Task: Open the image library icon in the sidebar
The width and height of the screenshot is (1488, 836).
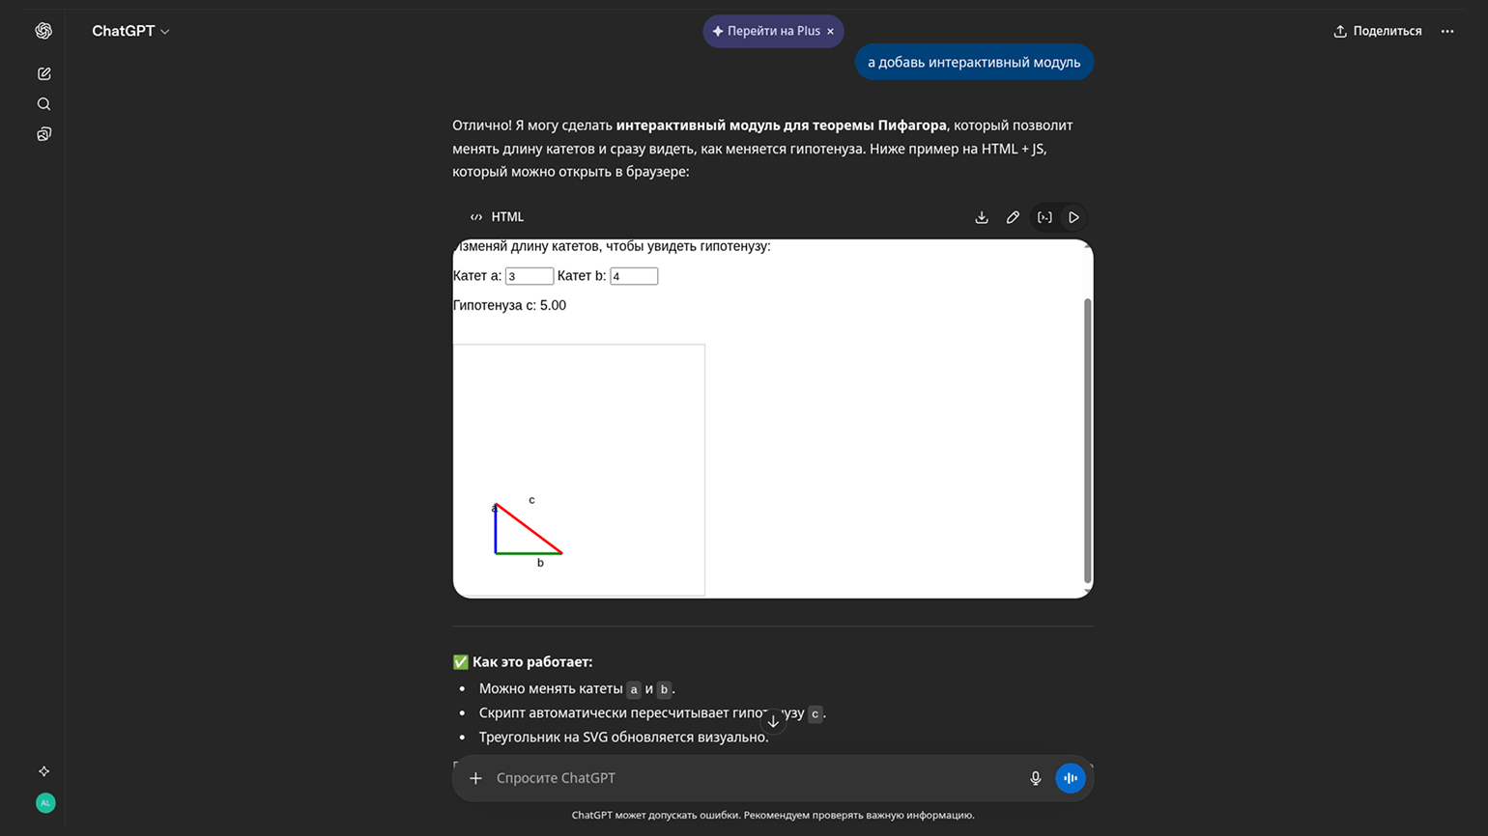Action: click(x=43, y=134)
